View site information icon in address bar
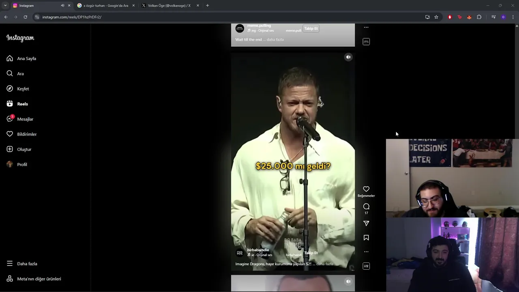519x292 pixels. 37,17
